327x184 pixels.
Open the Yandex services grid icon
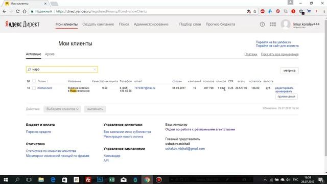point(272,24)
